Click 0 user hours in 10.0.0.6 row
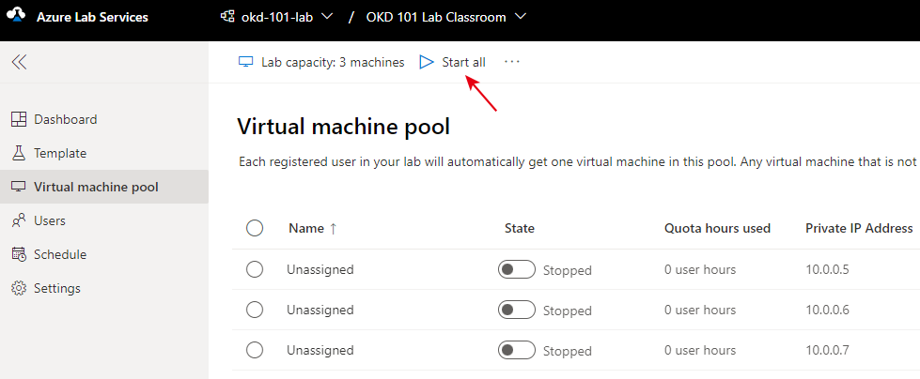The image size is (920, 379). pos(700,310)
